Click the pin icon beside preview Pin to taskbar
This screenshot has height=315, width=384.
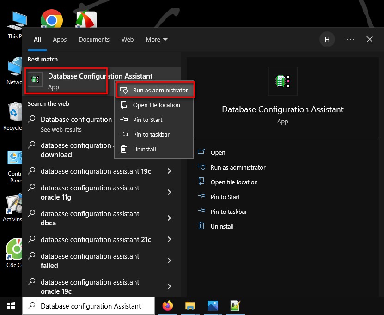(201, 211)
